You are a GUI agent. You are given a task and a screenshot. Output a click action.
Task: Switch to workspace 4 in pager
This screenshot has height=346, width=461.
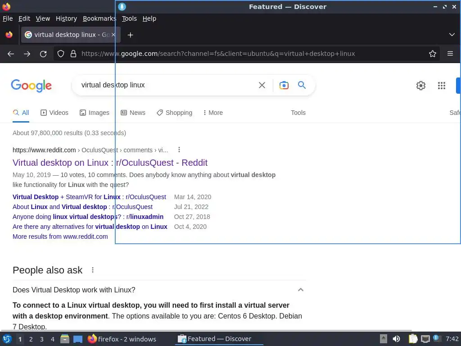coord(53,339)
